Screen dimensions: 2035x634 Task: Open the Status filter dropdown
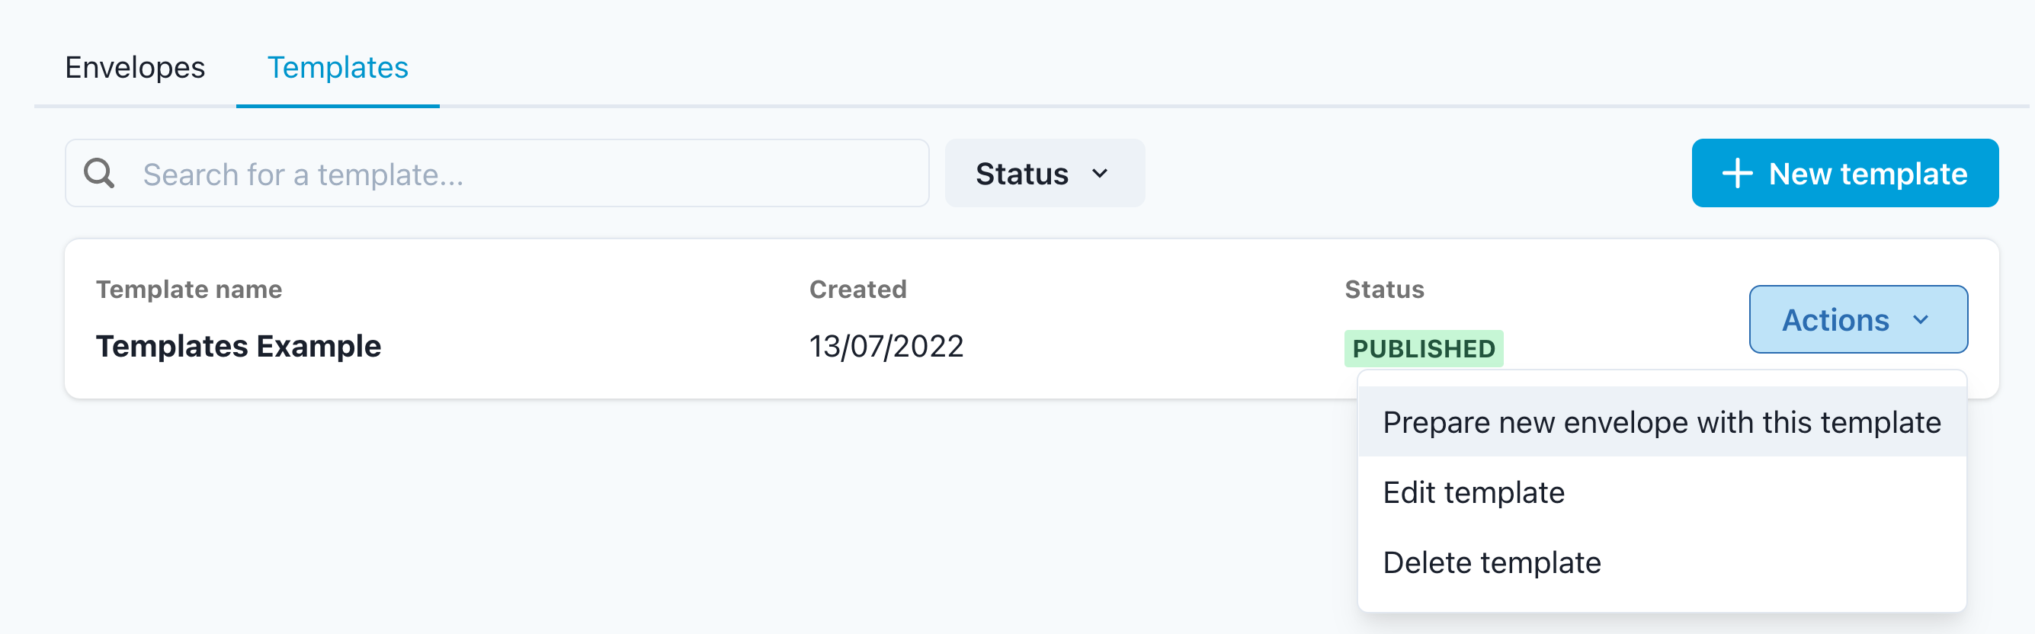[1043, 174]
